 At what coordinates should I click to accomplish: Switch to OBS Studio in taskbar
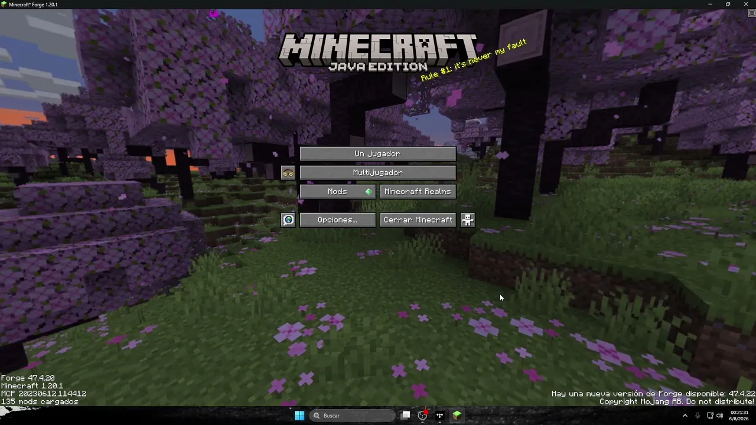click(x=422, y=416)
